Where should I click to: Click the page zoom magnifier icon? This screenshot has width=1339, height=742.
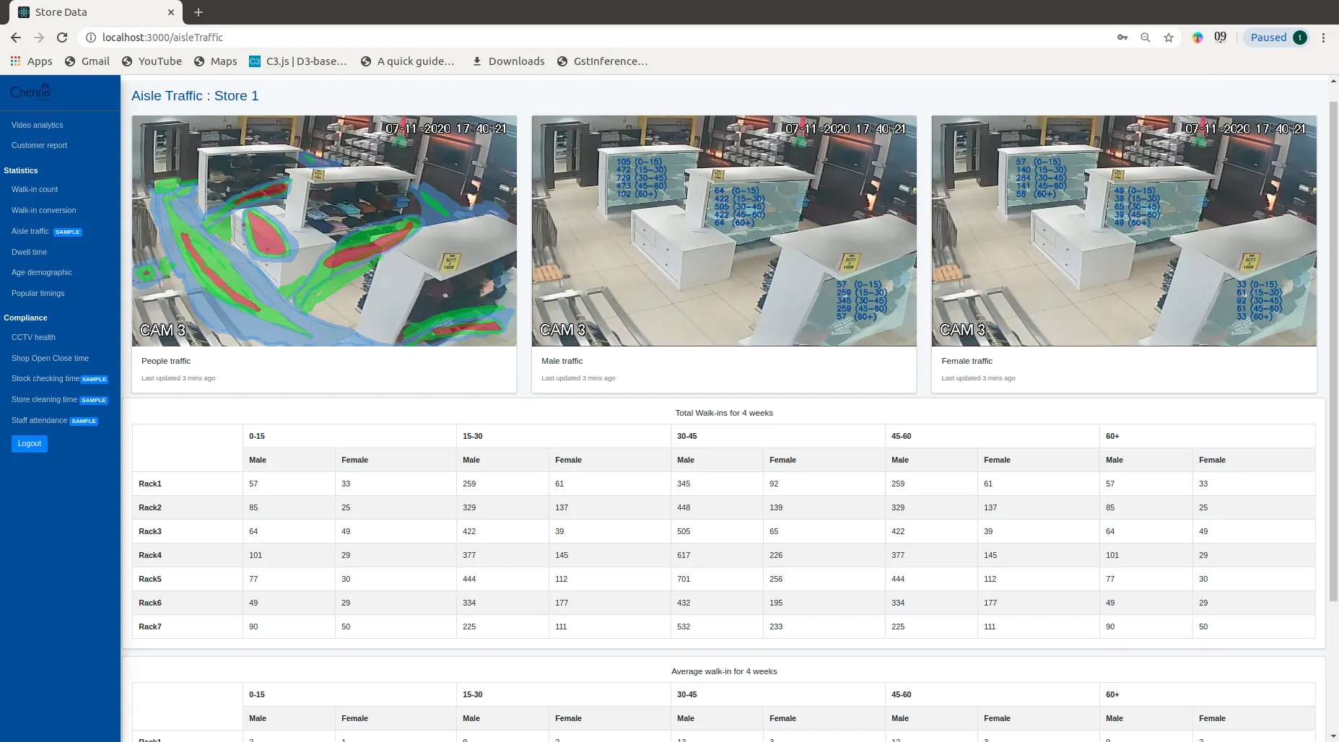[x=1145, y=37]
